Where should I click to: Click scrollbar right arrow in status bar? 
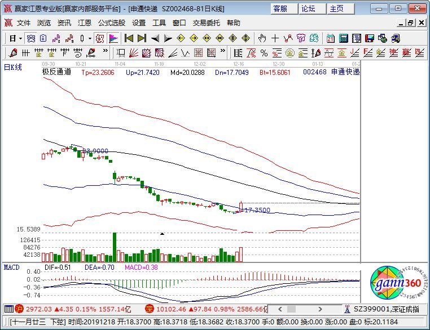click(x=320, y=309)
